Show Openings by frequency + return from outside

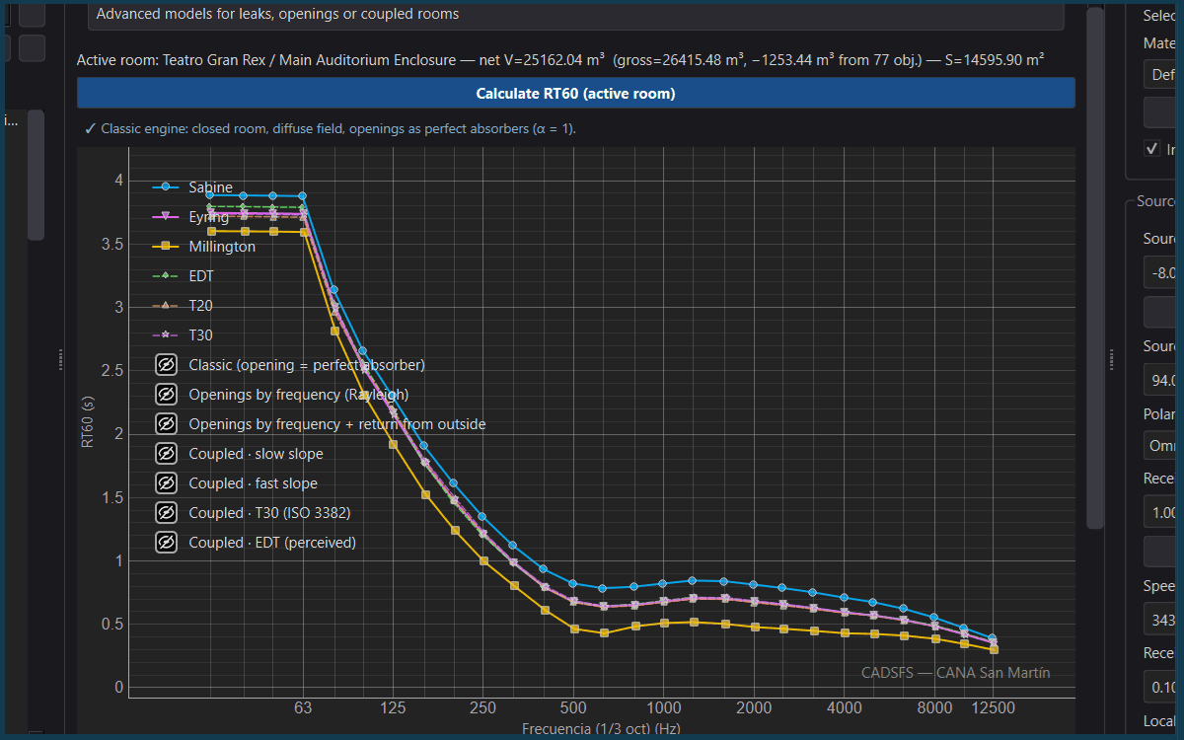(x=166, y=424)
